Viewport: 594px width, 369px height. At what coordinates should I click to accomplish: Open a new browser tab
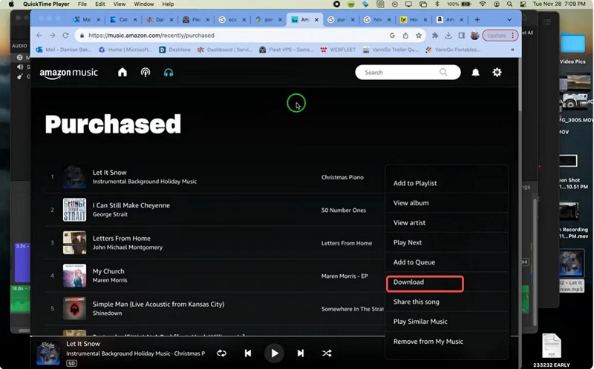click(x=477, y=20)
